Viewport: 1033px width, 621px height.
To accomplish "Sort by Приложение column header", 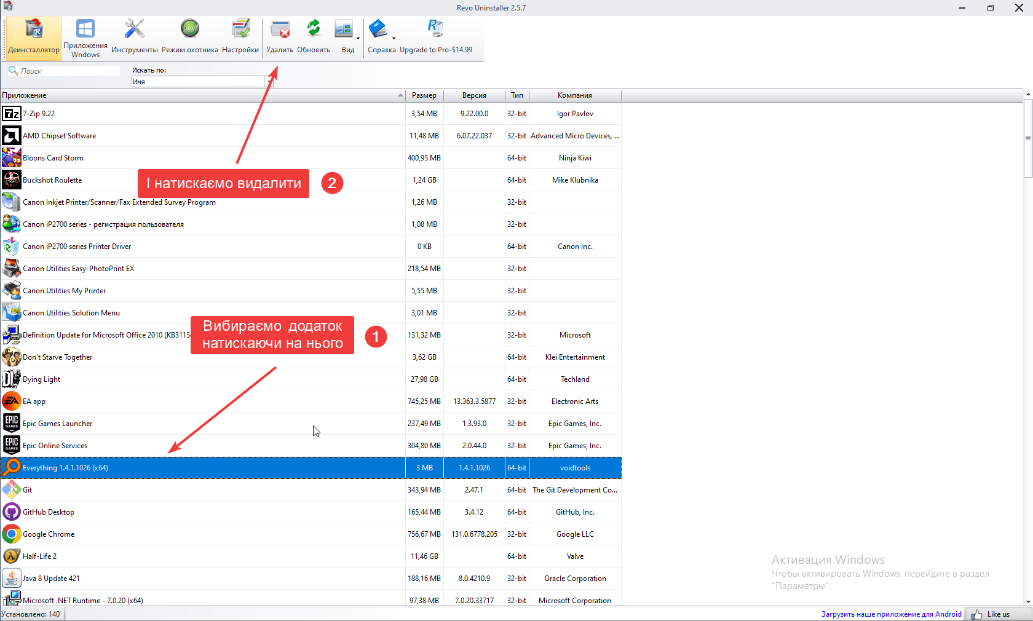I will click(203, 95).
